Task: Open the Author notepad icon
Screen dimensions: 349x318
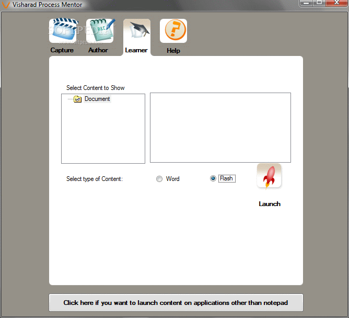Action: 101,31
